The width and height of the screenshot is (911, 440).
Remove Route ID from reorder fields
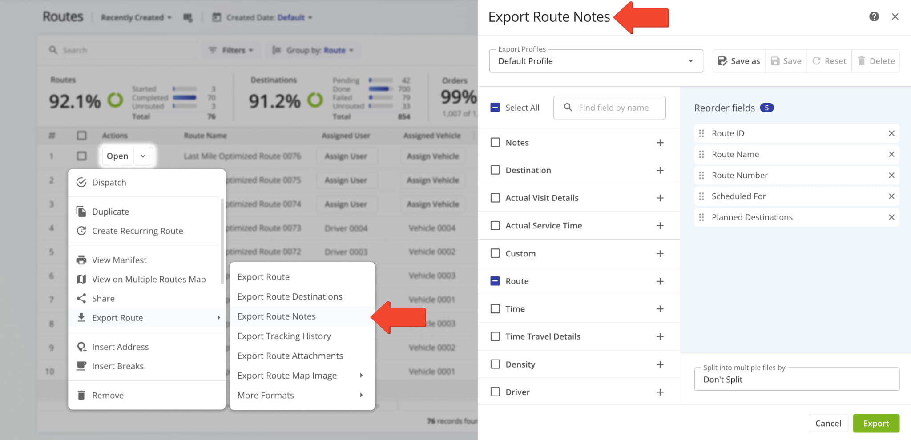tap(891, 133)
